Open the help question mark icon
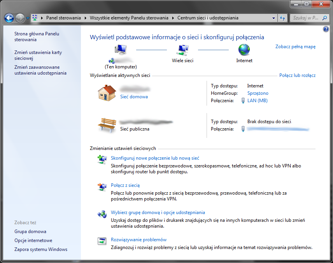 pos(326,29)
